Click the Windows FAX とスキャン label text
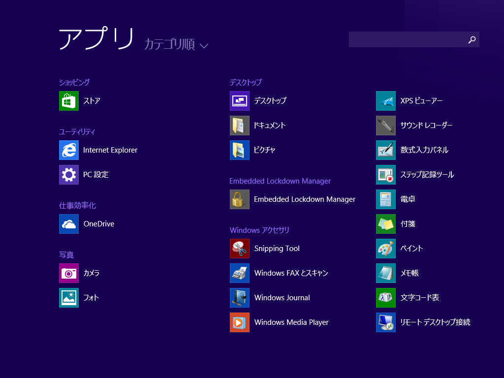 [x=291, y=273]
